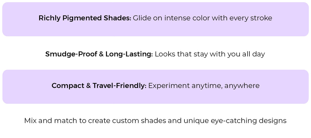Click the "Experiment anytime, anywhere" description
The height and width of the screenshot is (138, 311).
(x=204, y=85)
